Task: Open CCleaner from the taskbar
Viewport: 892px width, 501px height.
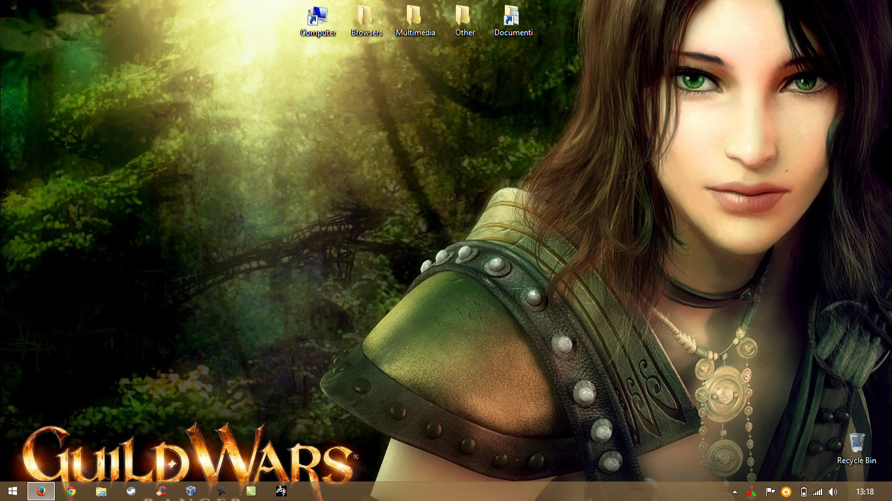Action: tap(161, 491)
